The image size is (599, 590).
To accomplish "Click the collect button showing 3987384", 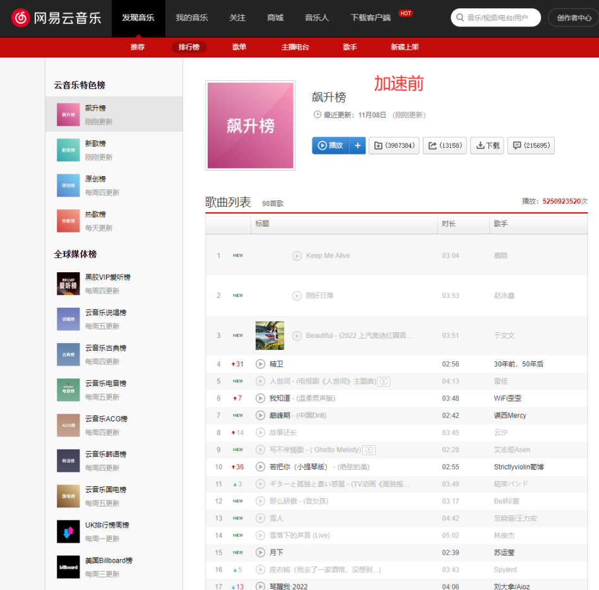I will 394,146.
